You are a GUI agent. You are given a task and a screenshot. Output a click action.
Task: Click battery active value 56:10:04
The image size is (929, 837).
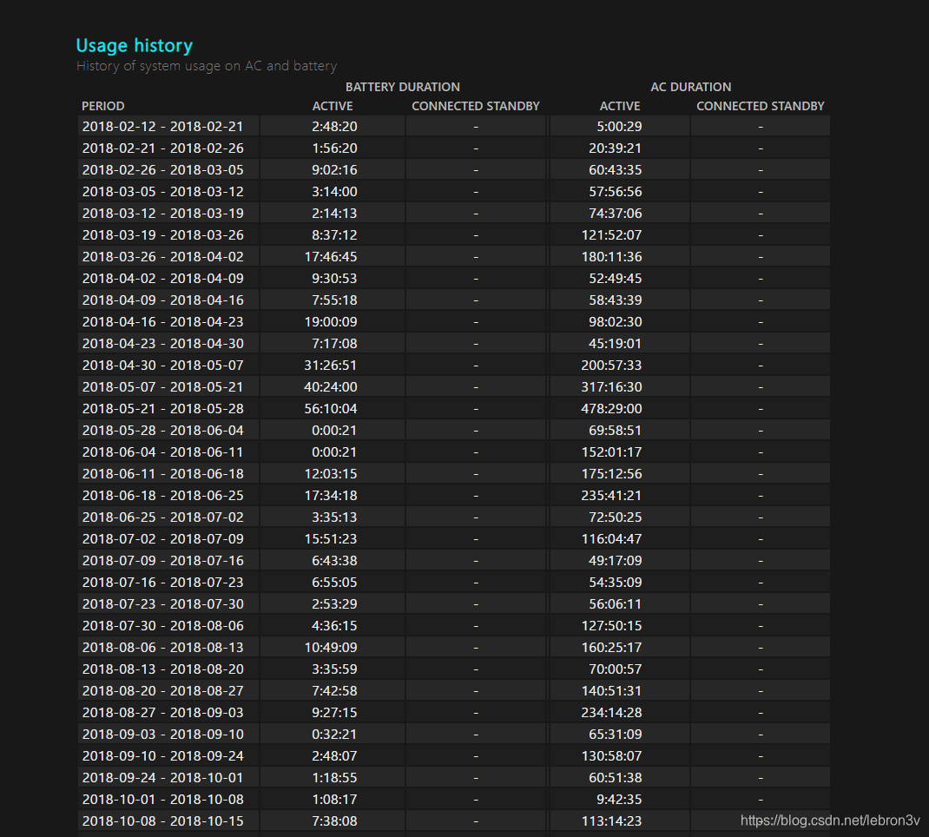333,409
